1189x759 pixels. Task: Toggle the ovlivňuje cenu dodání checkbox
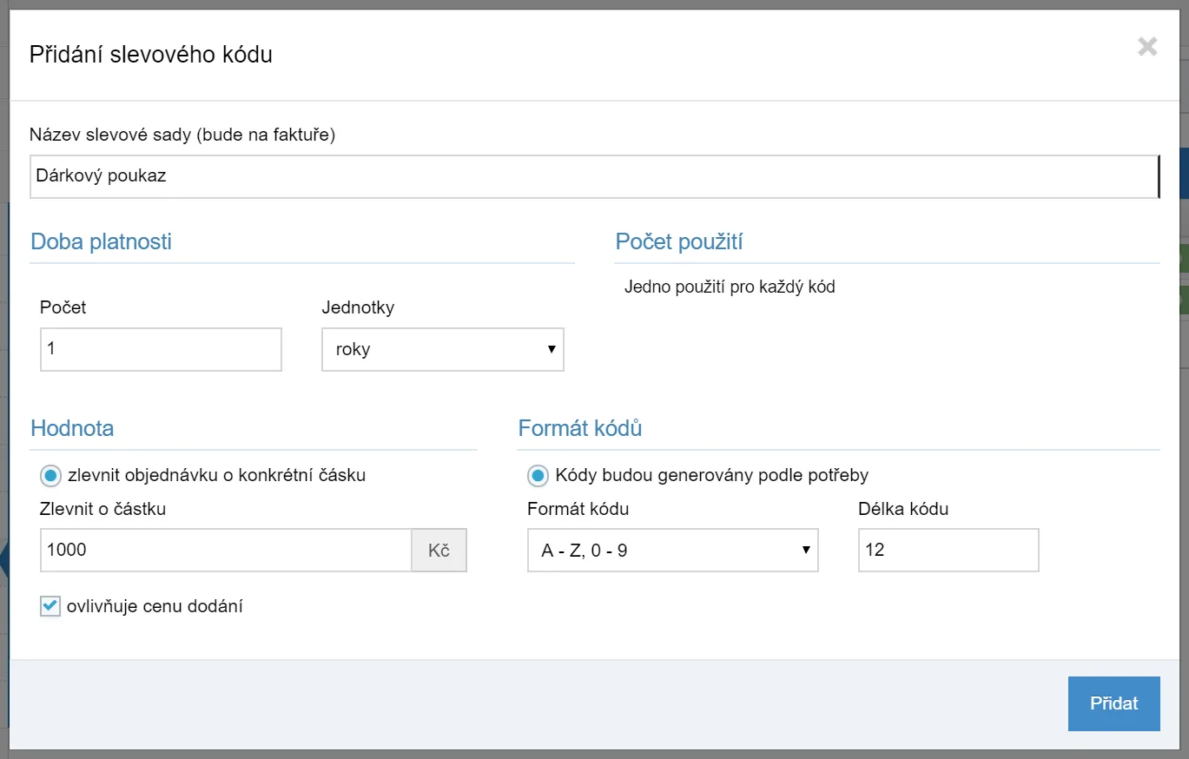click(x=50, y=606)
